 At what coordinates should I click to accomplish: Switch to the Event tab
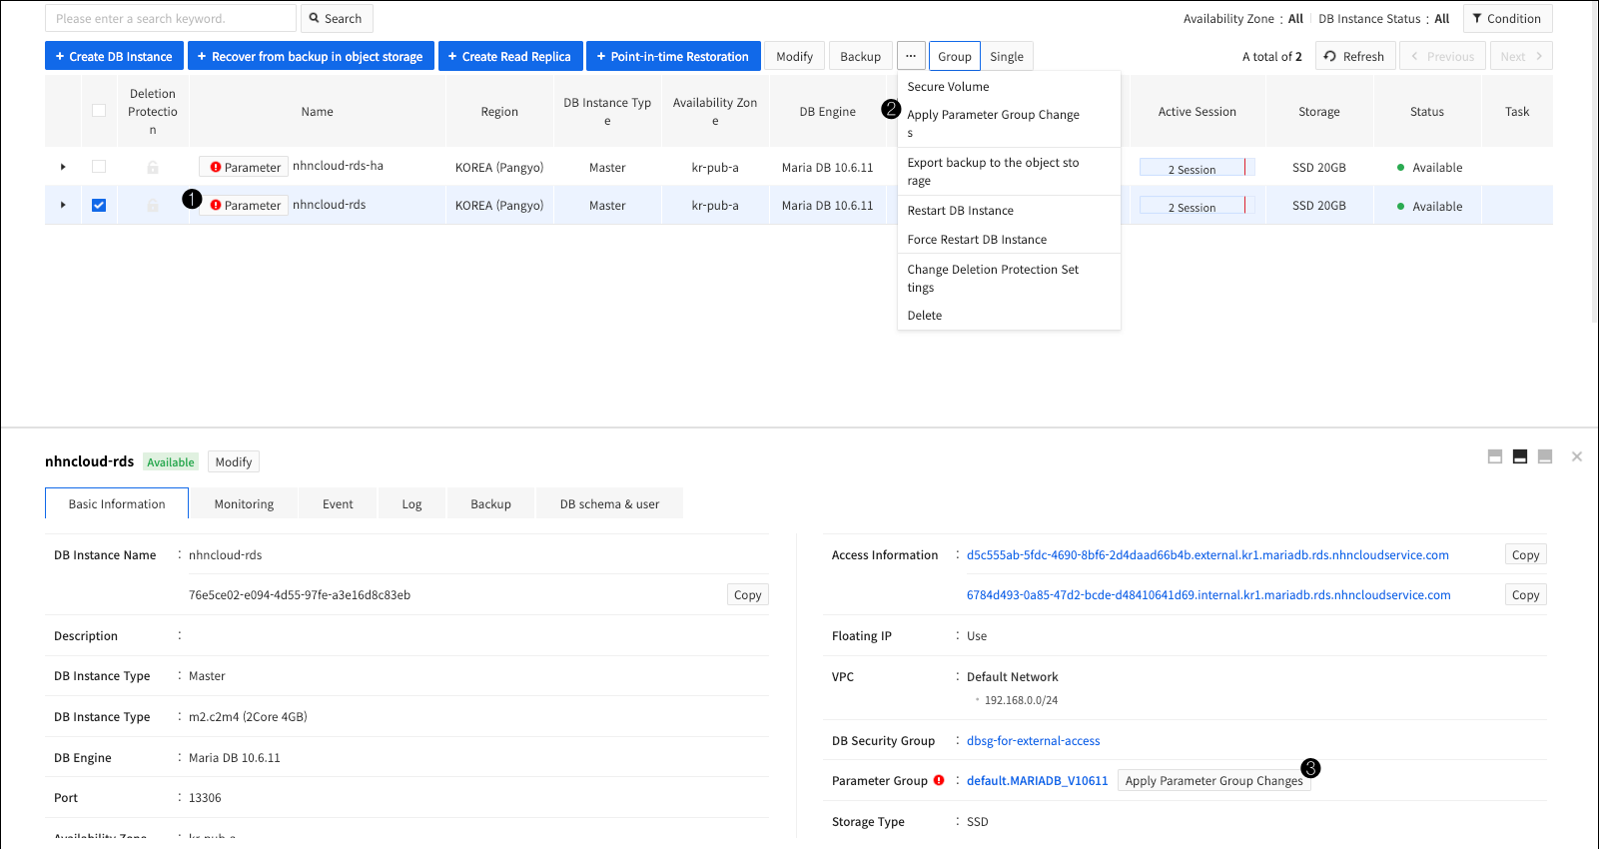[338, 503]
